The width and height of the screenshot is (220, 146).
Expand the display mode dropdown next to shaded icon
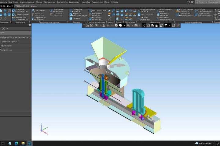(124, 26)
